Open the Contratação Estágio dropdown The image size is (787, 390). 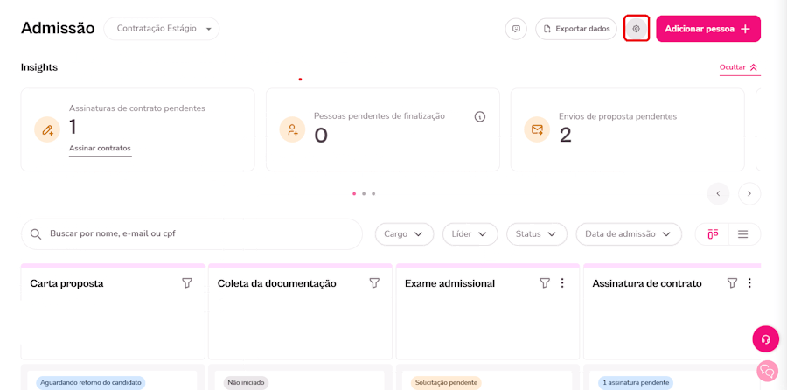[x=162, y=29]
